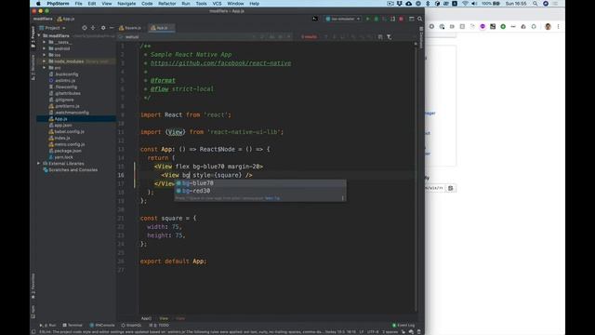Open the Navigate menu
Image resolution: width=595 pixels, height=335 pixels.
tap(126, 4)
